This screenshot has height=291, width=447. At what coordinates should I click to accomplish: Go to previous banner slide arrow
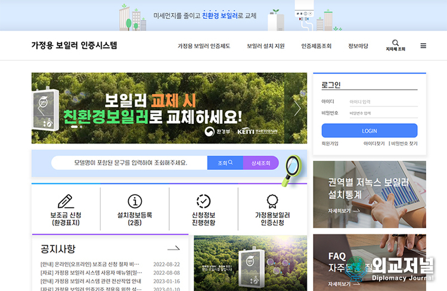[41, 108]
